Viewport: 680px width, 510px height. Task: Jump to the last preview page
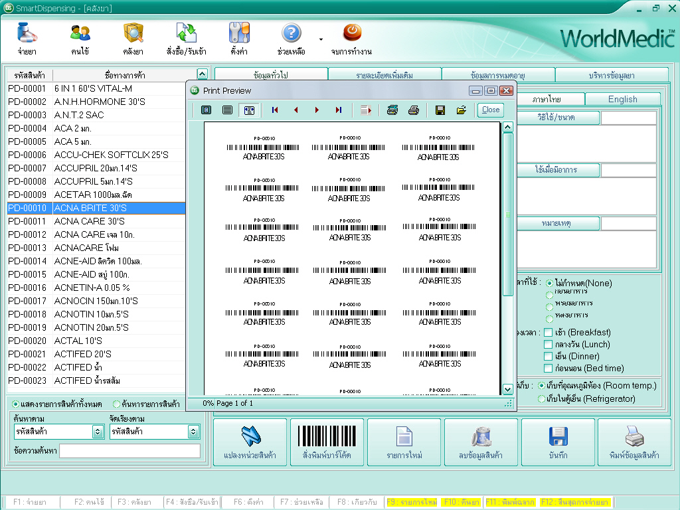(338, 110)
